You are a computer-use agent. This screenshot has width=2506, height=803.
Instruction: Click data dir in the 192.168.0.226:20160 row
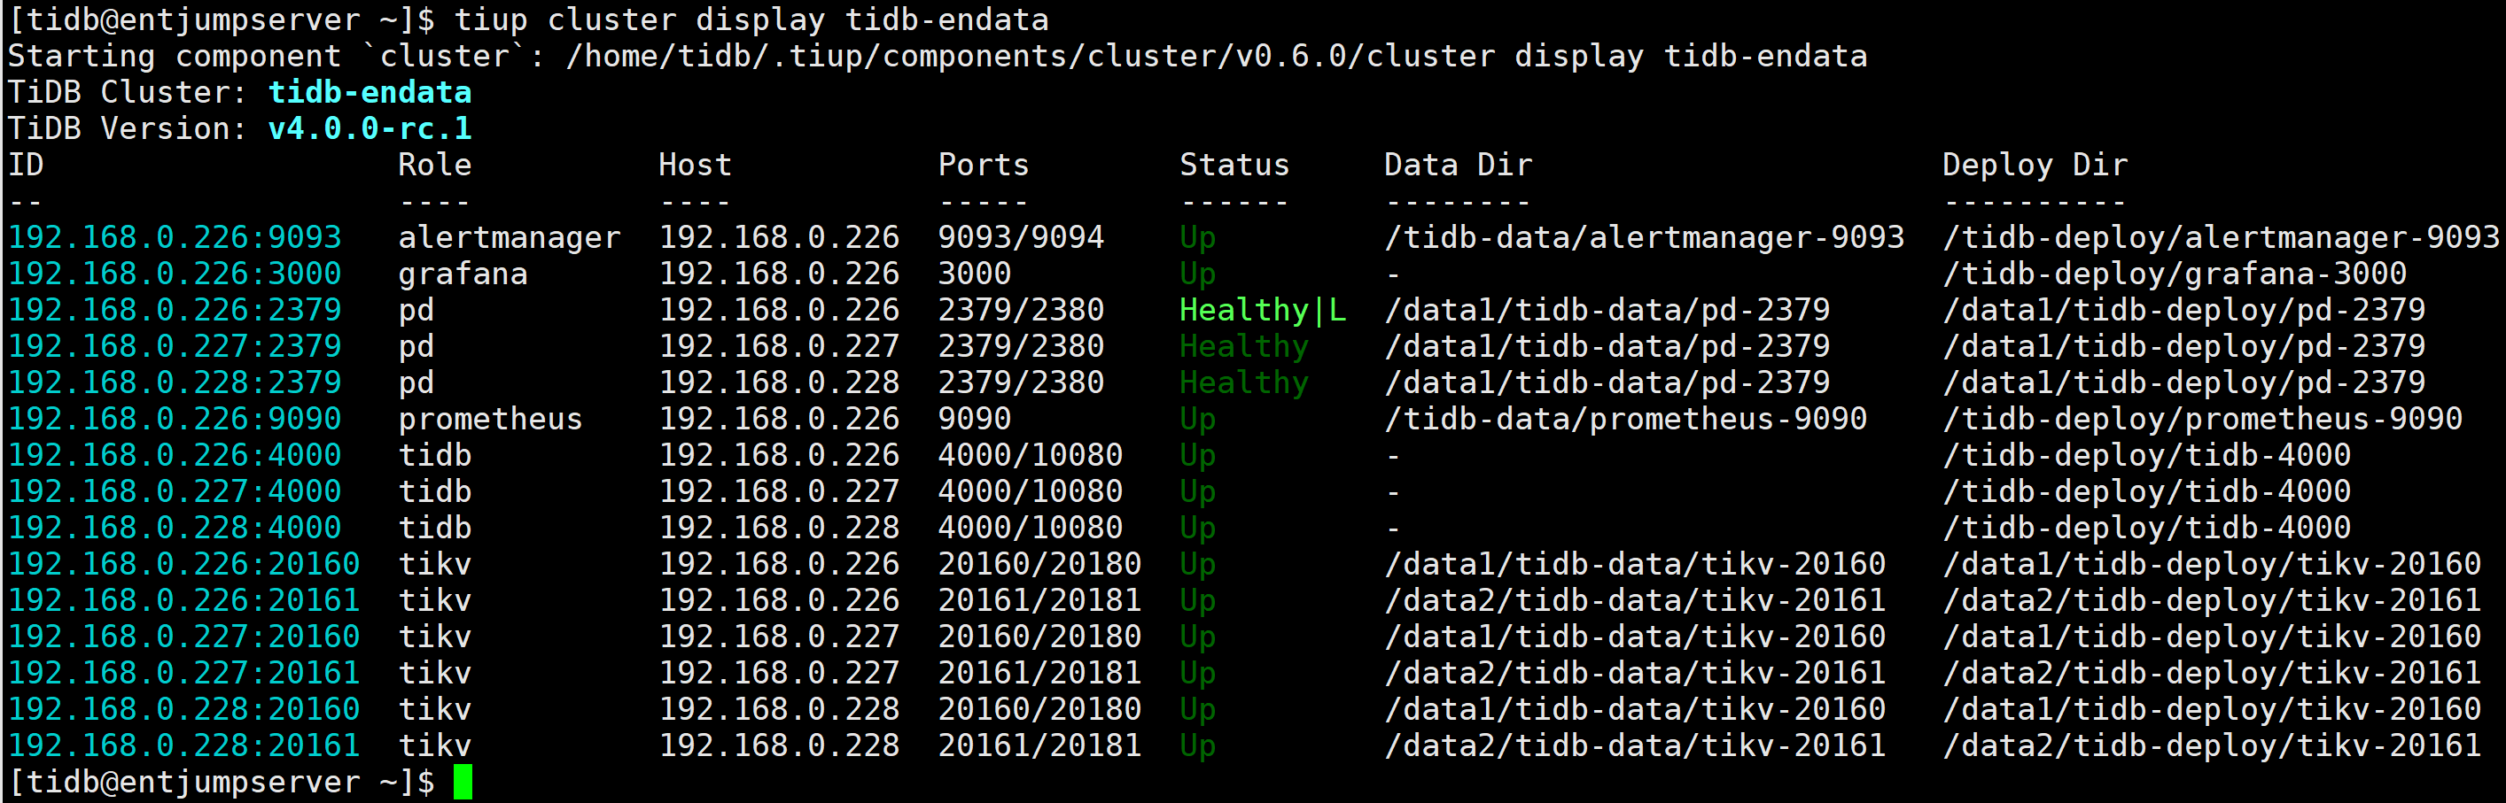coord(1635,564)
